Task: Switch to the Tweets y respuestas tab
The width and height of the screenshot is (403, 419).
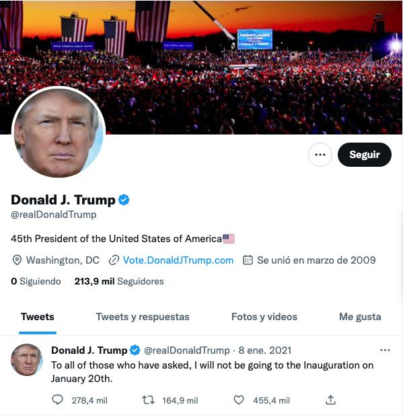Action: pyautogui.click(x=143, y=317)
